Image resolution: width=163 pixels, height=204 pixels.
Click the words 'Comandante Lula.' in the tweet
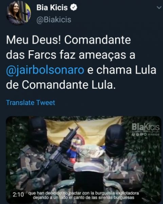[x=69, y=85]
